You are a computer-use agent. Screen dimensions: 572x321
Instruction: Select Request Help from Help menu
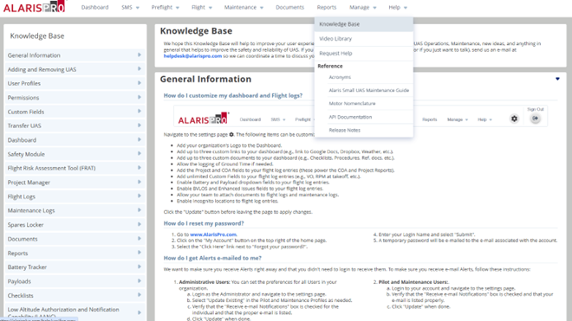click(364, 53)
